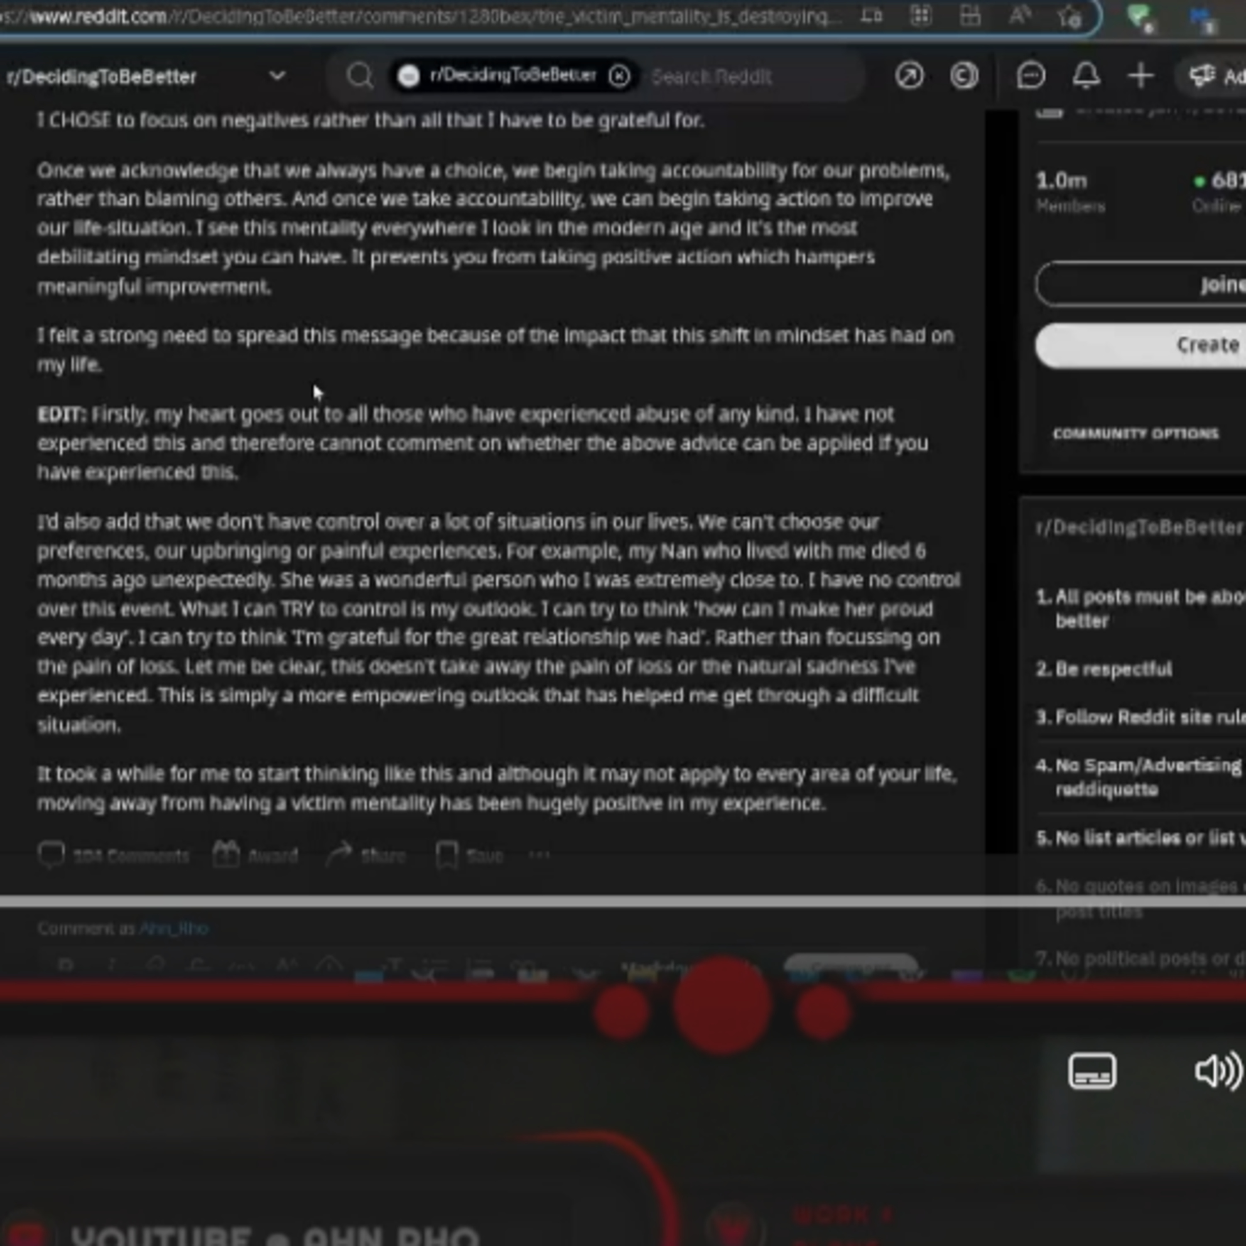Open the chat bubble icon
Screen dimensions: 1246x1246
pyautogui.click(x=1030, y=76)
